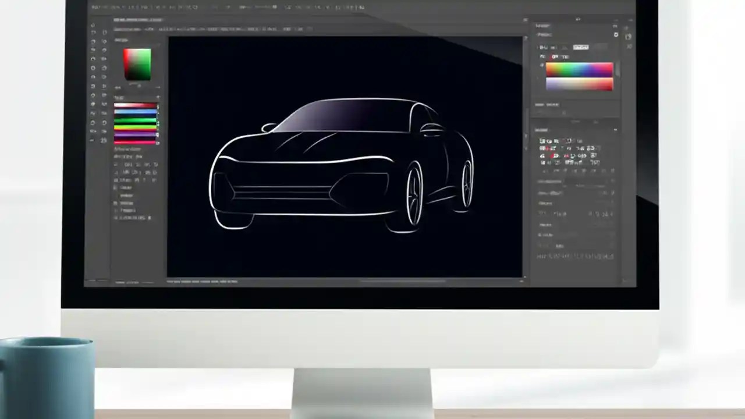Open the File menu in the menu bar

[95, 8]
